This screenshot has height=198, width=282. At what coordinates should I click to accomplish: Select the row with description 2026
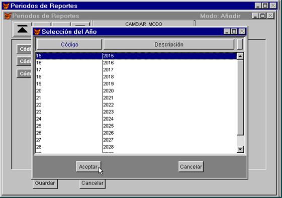pos(136,133)
